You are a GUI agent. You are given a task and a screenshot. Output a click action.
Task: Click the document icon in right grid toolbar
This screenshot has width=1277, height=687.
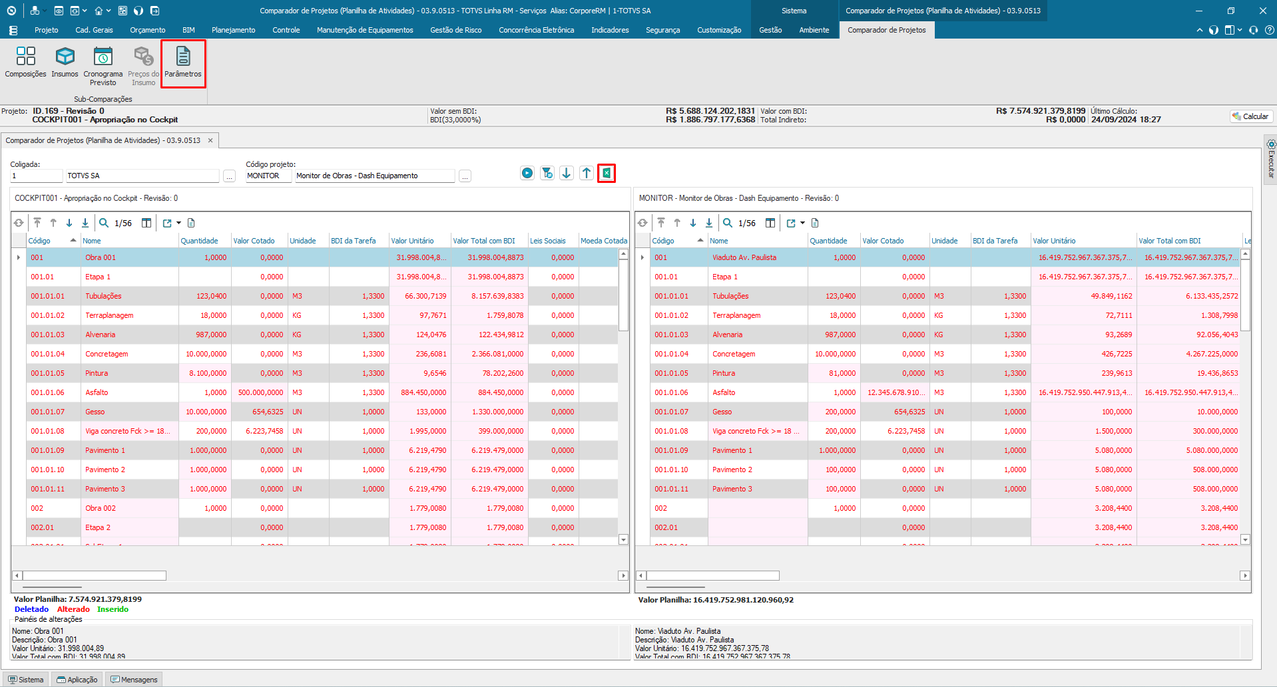tap(815, 223)
